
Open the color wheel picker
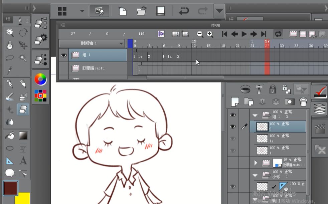tap(40, 80)
